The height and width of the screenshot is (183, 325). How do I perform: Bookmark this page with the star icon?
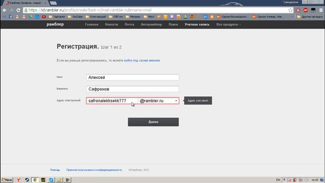coord(290,10)
